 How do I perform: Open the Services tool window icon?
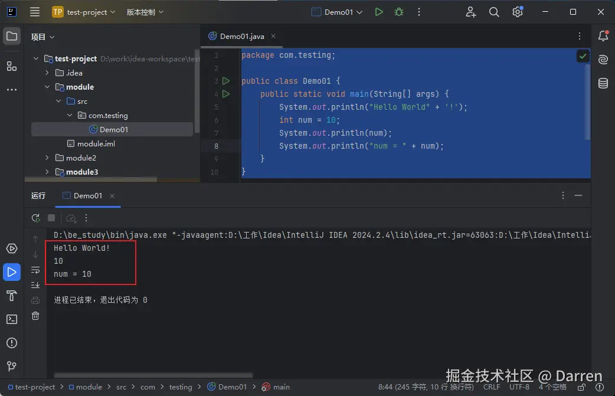(x=12, y=248)
